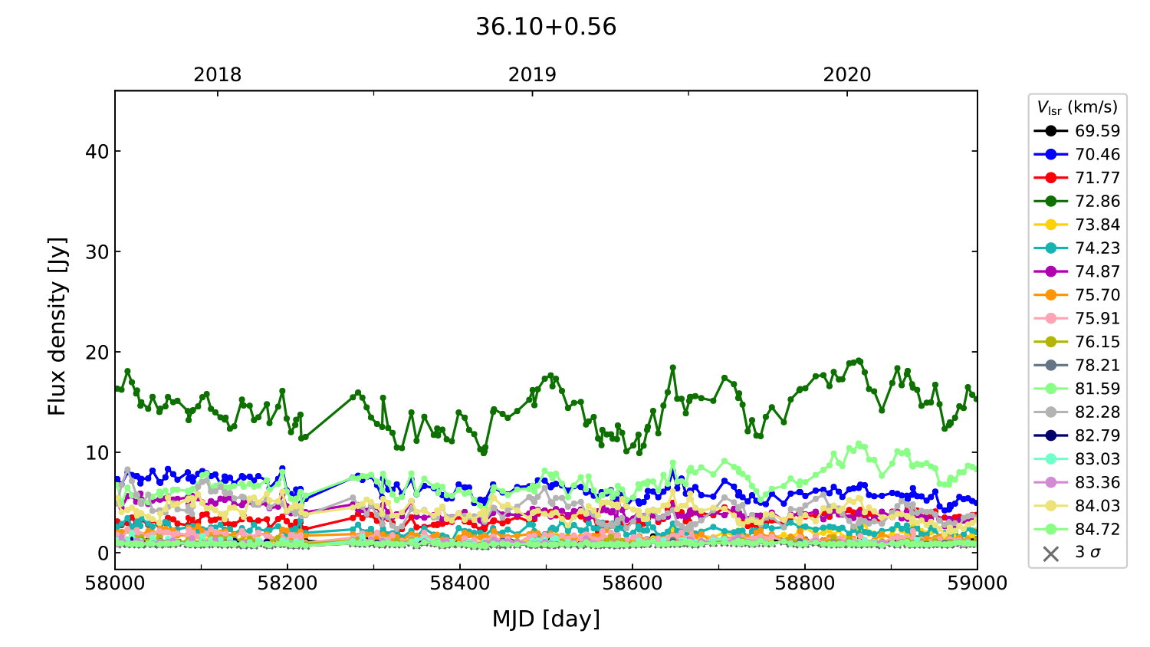Click the Vlsr (km/s) legend title
The height and width of the screenshot is (647, 1150).
click(1077, 107)
